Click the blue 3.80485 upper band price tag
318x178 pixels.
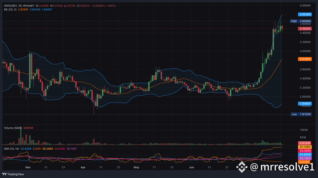(305, 14)
